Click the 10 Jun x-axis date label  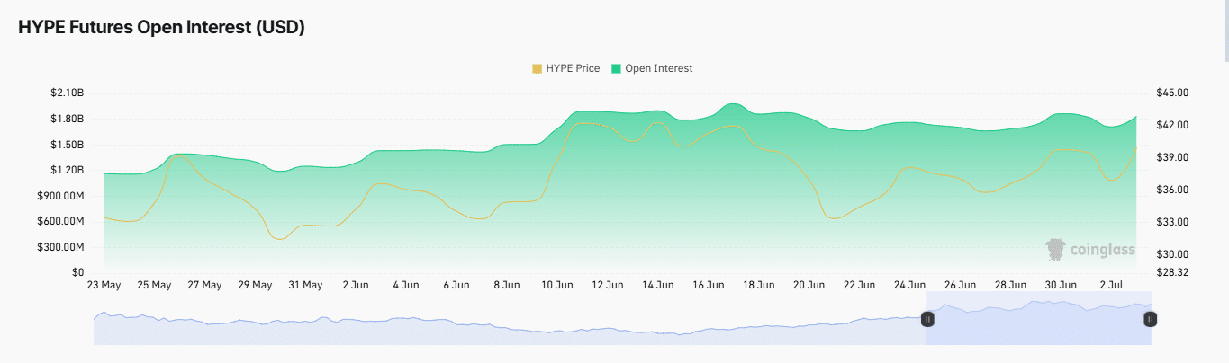[557, 285]
